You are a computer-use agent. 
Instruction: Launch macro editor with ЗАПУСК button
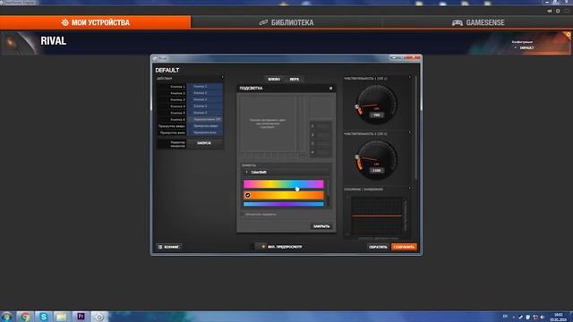204,143
